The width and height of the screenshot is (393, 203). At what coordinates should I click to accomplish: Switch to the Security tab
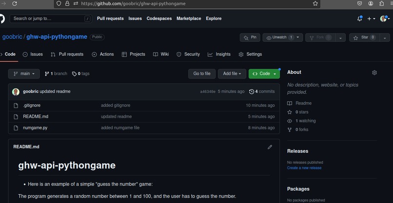[188, 54]
